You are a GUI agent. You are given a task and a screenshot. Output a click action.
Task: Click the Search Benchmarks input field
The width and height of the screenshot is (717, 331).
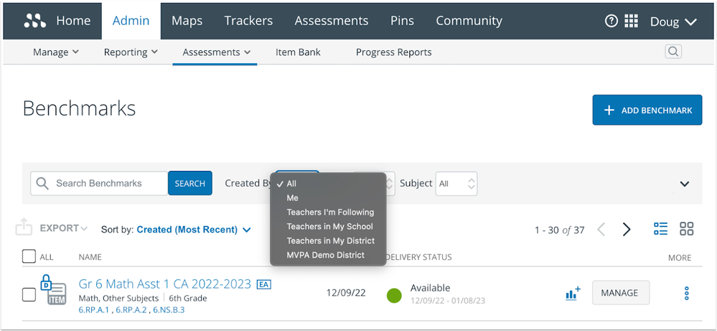[108, 184]
